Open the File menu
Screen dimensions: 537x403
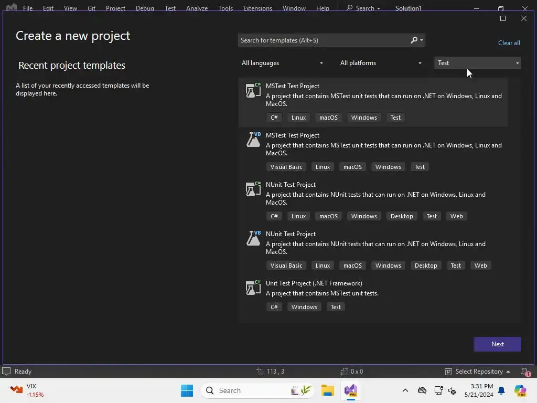(x=28, y=8)
